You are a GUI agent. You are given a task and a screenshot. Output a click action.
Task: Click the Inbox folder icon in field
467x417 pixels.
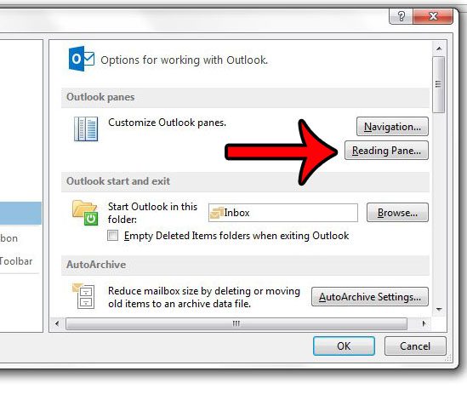pos(217,213)
